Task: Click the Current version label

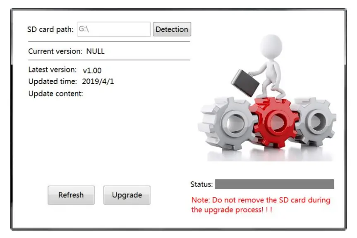Action: tap(55, 51)
